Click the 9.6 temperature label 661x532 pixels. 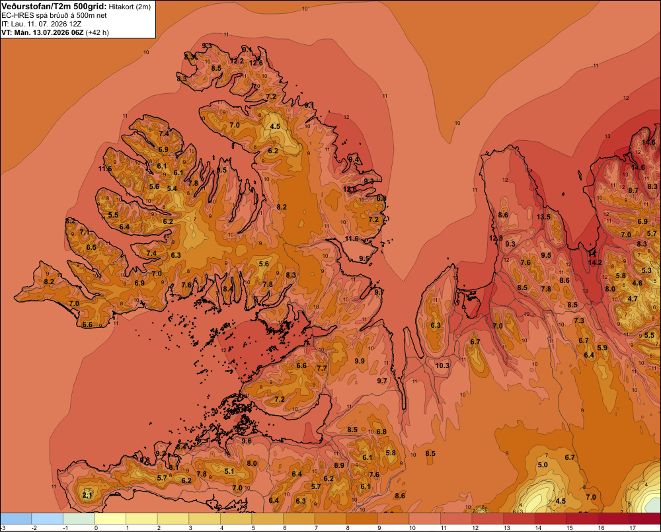(x=246, y=441)
